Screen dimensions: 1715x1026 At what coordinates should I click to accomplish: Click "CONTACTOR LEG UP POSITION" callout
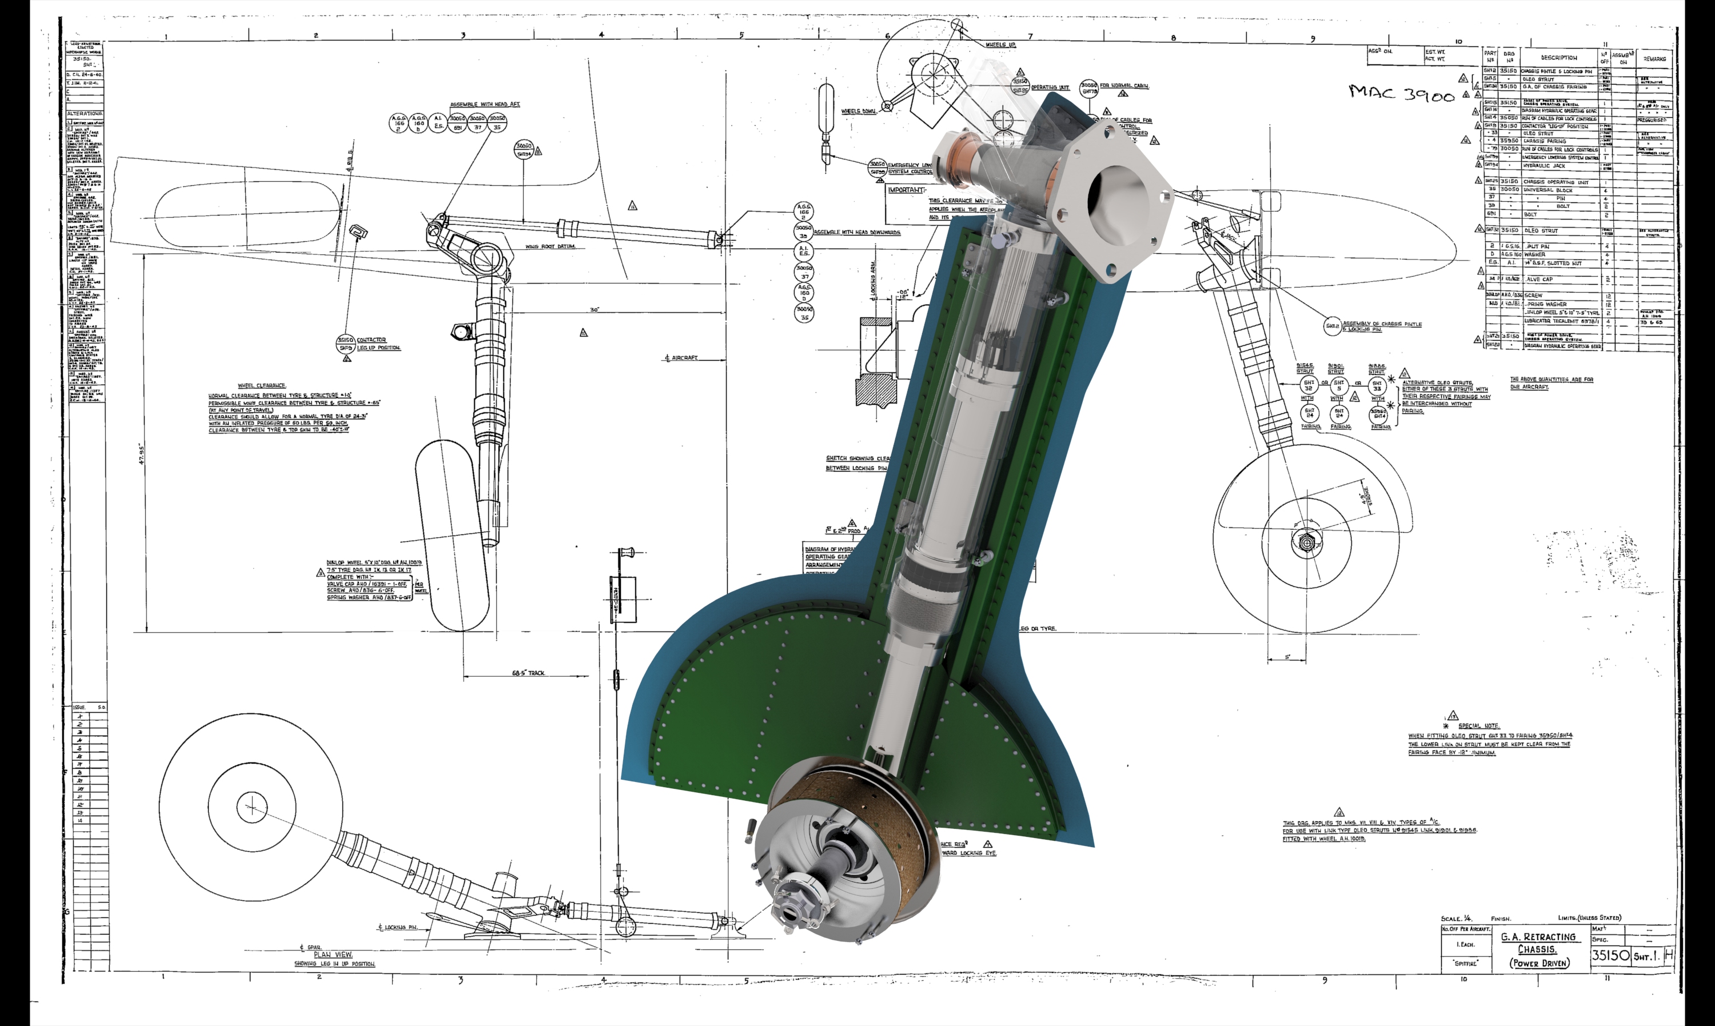378,344
